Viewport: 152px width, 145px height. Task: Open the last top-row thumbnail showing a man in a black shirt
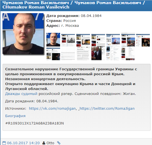pyautogui.click(x=143, y=40)
